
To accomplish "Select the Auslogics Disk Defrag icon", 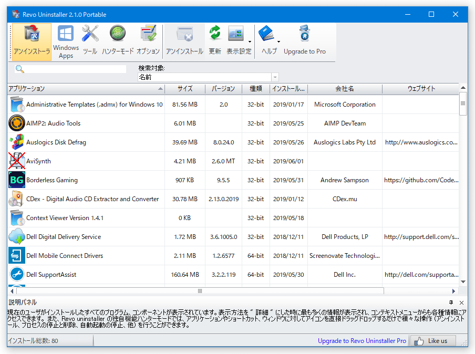I will point(17,142).
